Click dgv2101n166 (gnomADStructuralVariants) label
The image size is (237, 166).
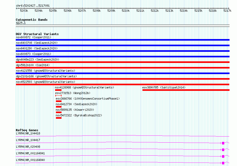[46, 76]
